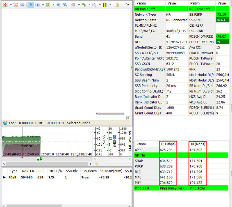Click the SS-RSRP value -75.19 in Radio Info

pyautogui.click(x=222, y=15)
